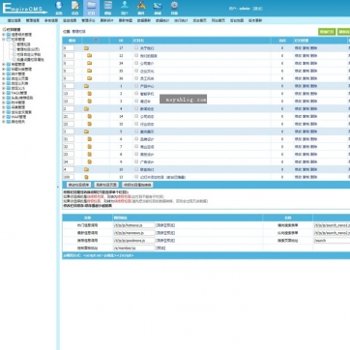
Task: Expand the TAGS管理 sidebar node
Action: click(4, 93)
